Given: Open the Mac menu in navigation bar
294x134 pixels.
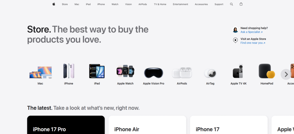Looking at the screenshot, I should coord(77,4).
